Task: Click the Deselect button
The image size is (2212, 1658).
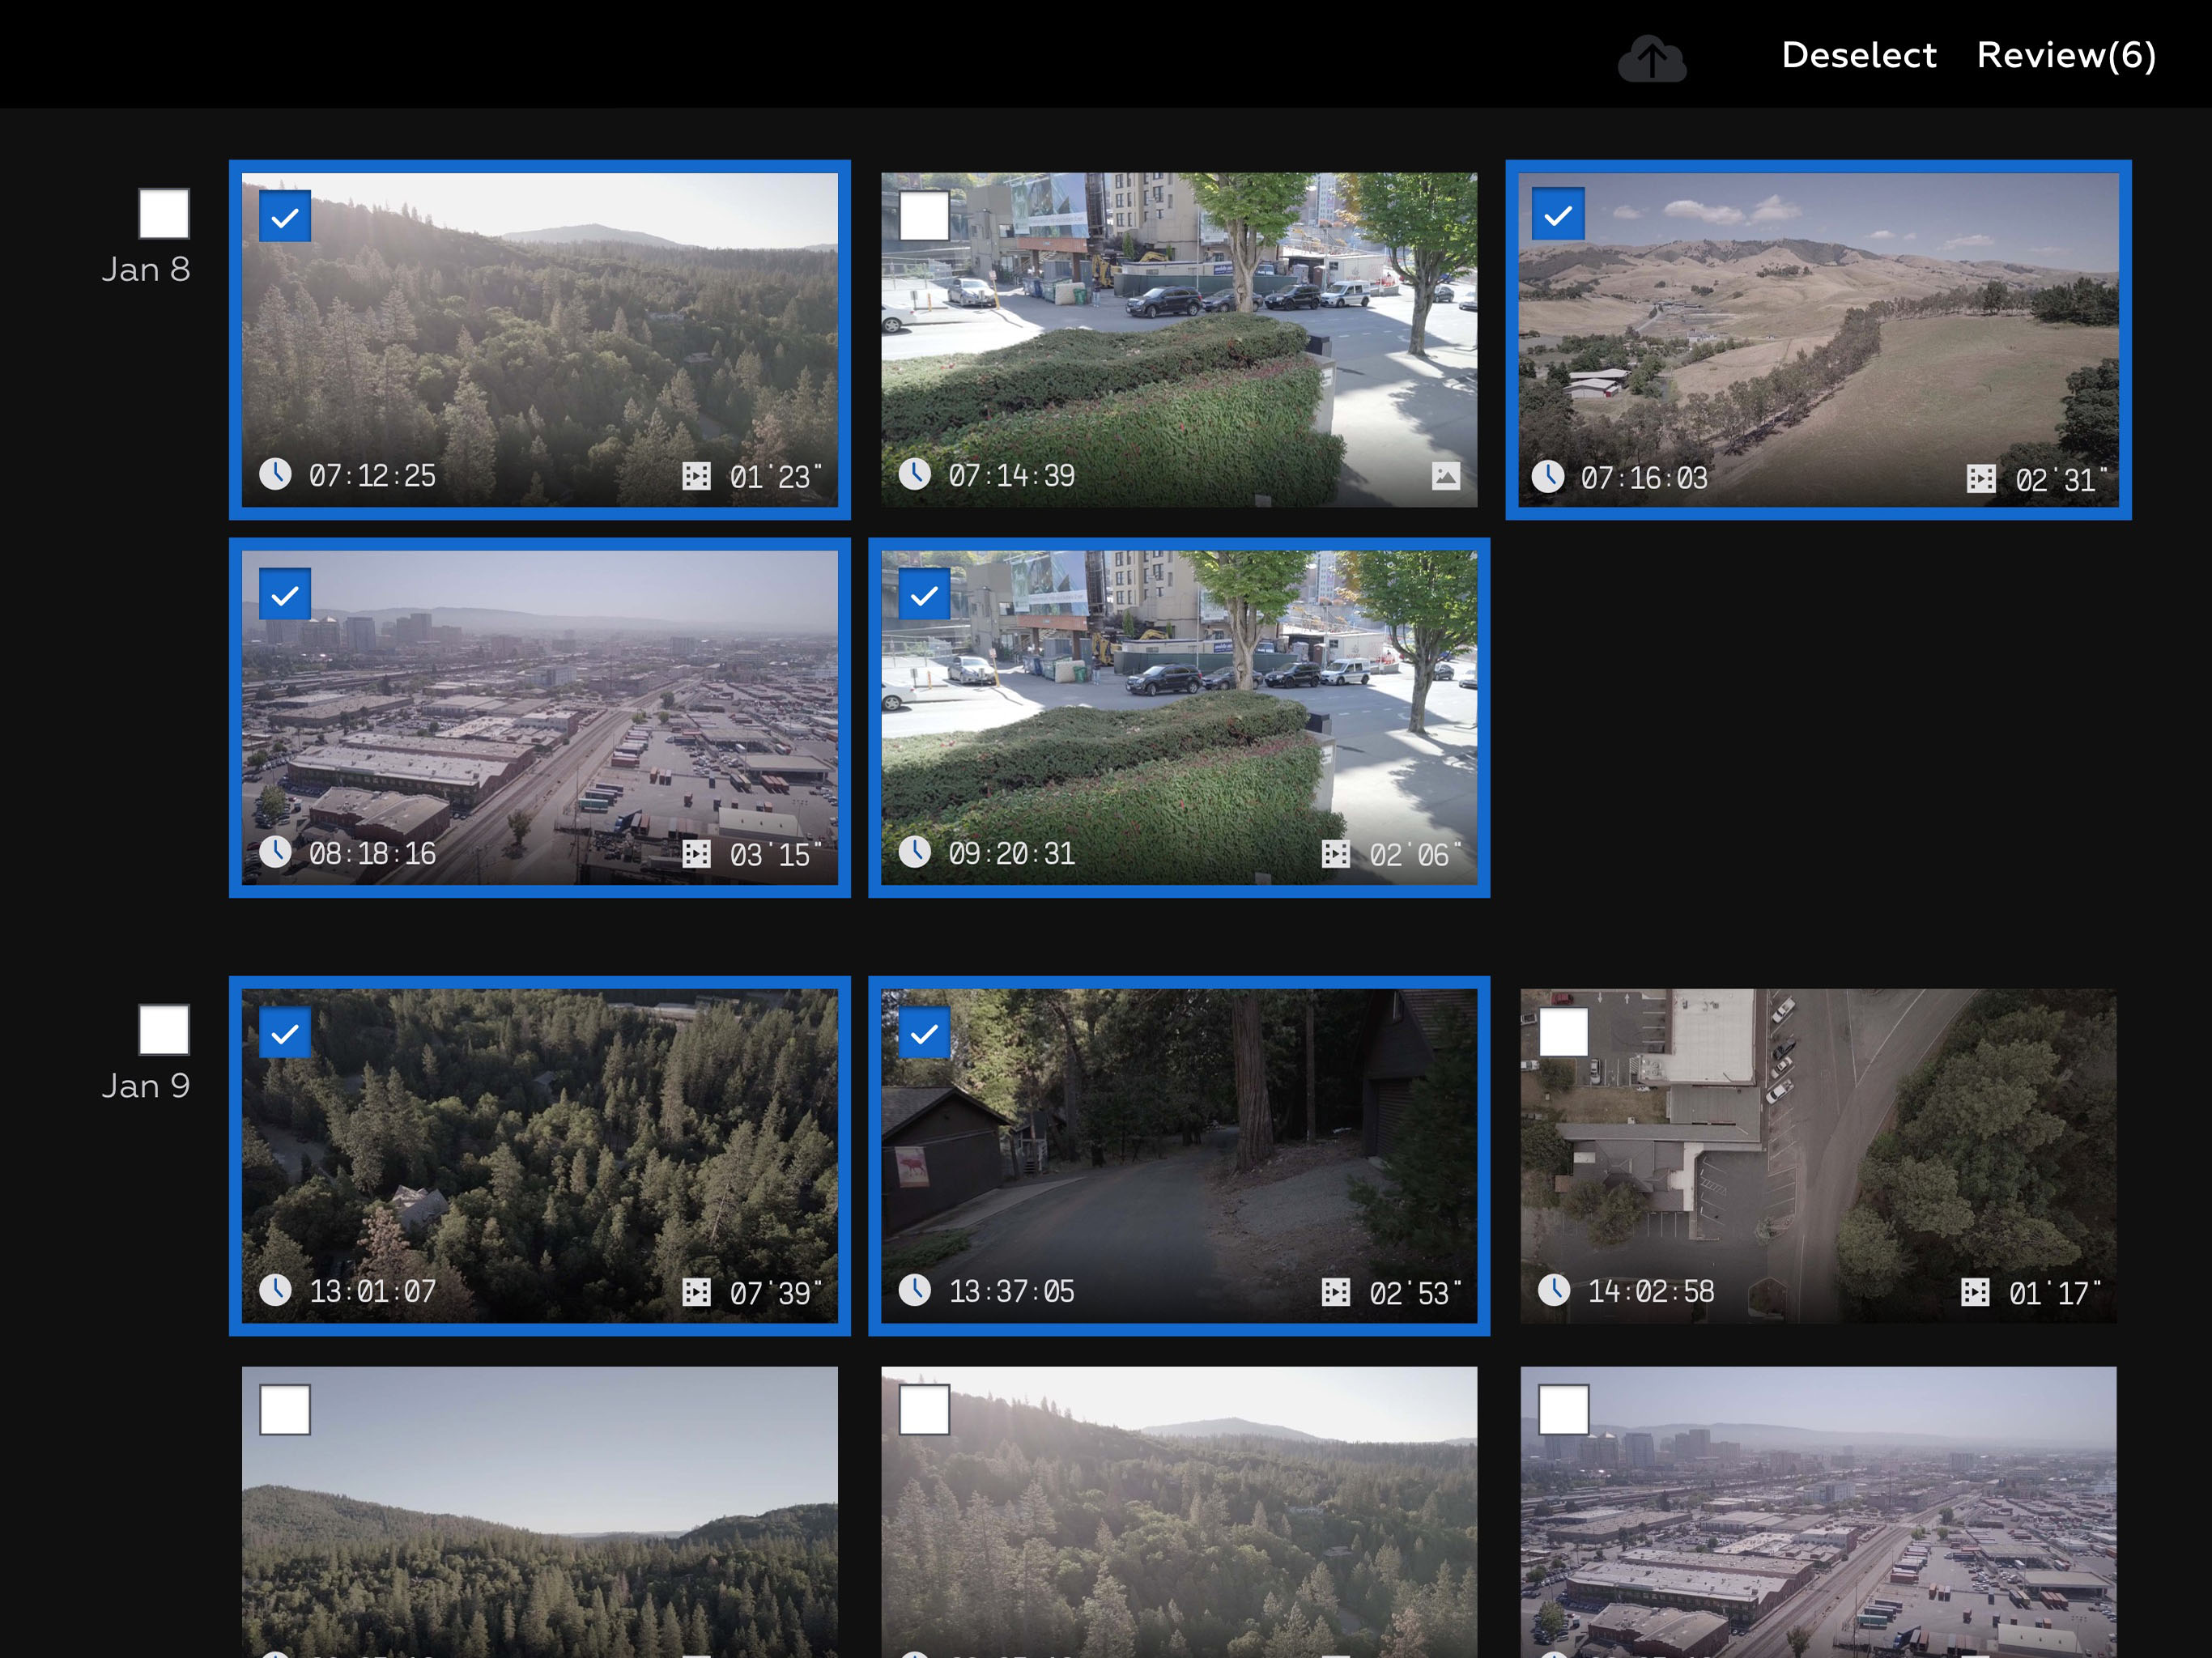Action: 1858,55
